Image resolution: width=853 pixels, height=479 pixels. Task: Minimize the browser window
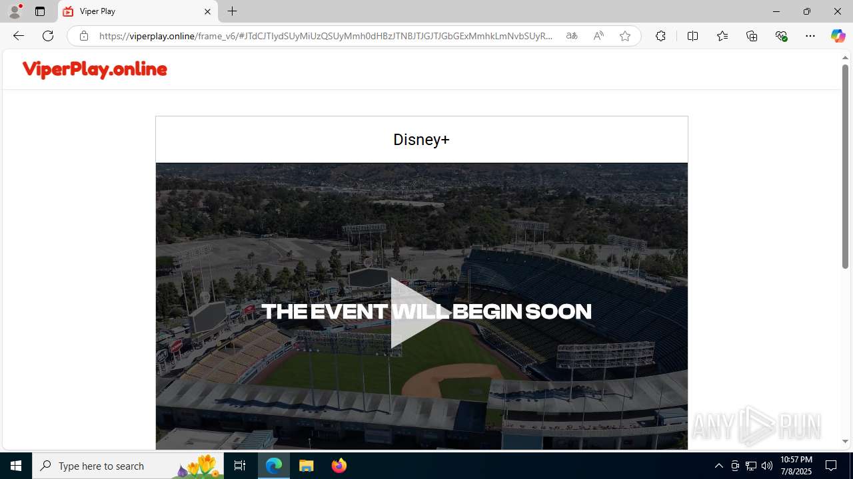coord(776,11)
